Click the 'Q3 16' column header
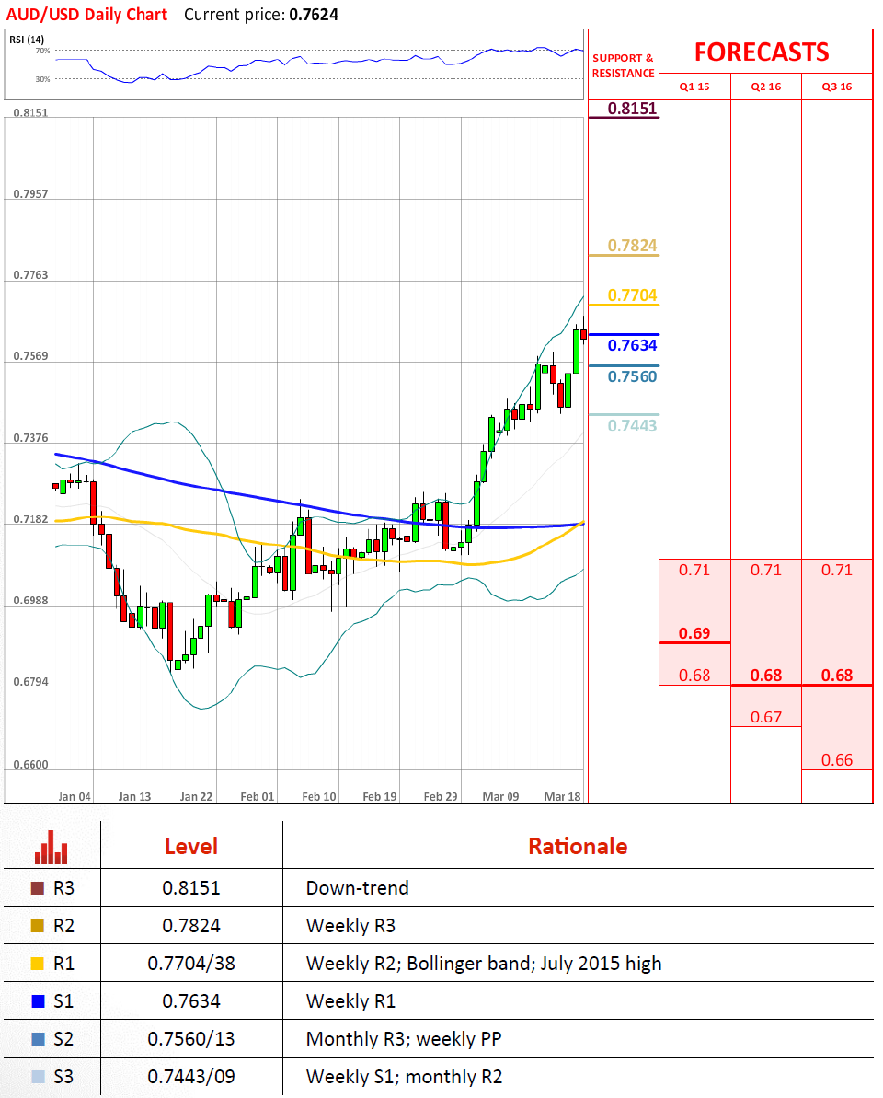Screen dimensions: 883x1098 (x=837, y=87)
